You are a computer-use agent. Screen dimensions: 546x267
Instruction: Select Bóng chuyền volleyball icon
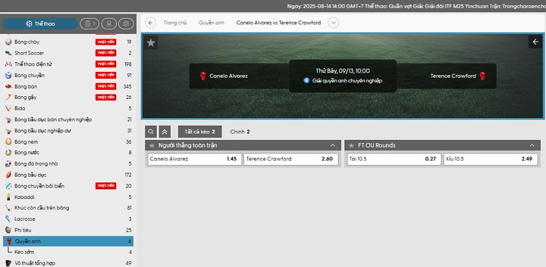click(8, 75)
